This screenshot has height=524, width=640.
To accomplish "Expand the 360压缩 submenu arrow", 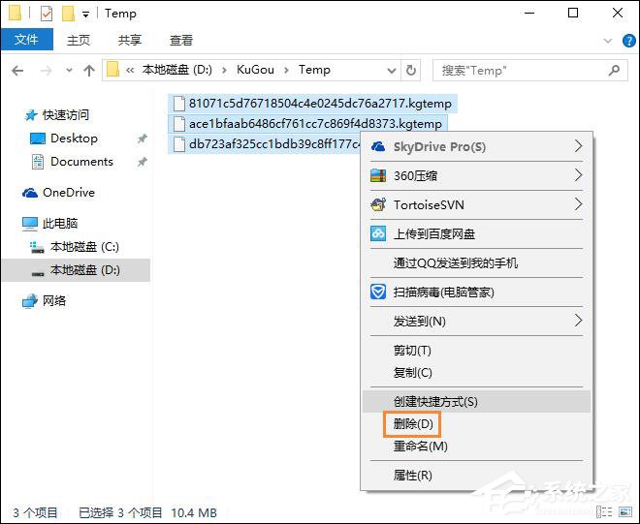I will coord(578,175).
